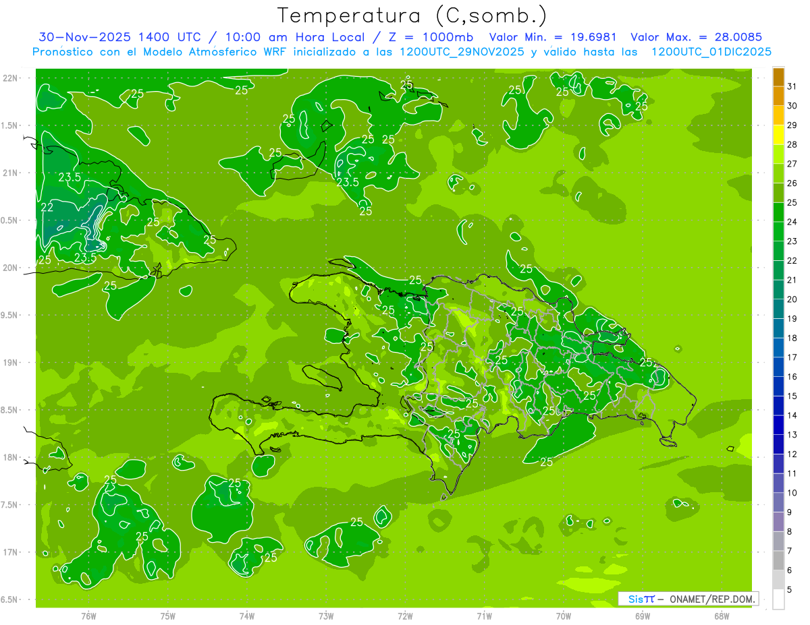Click the 20N latitude axis label
810x625 pixels.
coord(11,268)
